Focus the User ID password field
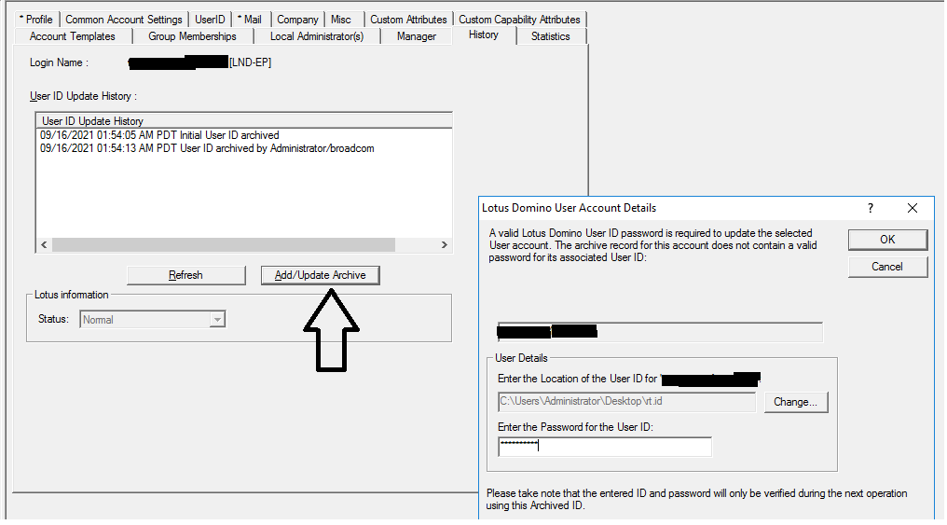Image resolution: width=947 pixels, height=525 pixels. click(605, 447)
